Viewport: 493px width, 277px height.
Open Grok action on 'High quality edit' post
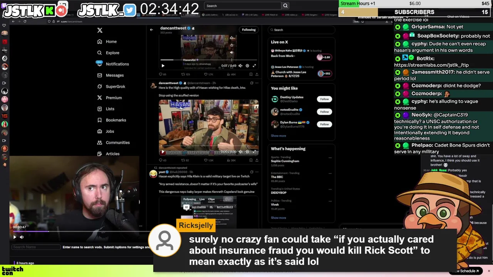pos(252,83)
